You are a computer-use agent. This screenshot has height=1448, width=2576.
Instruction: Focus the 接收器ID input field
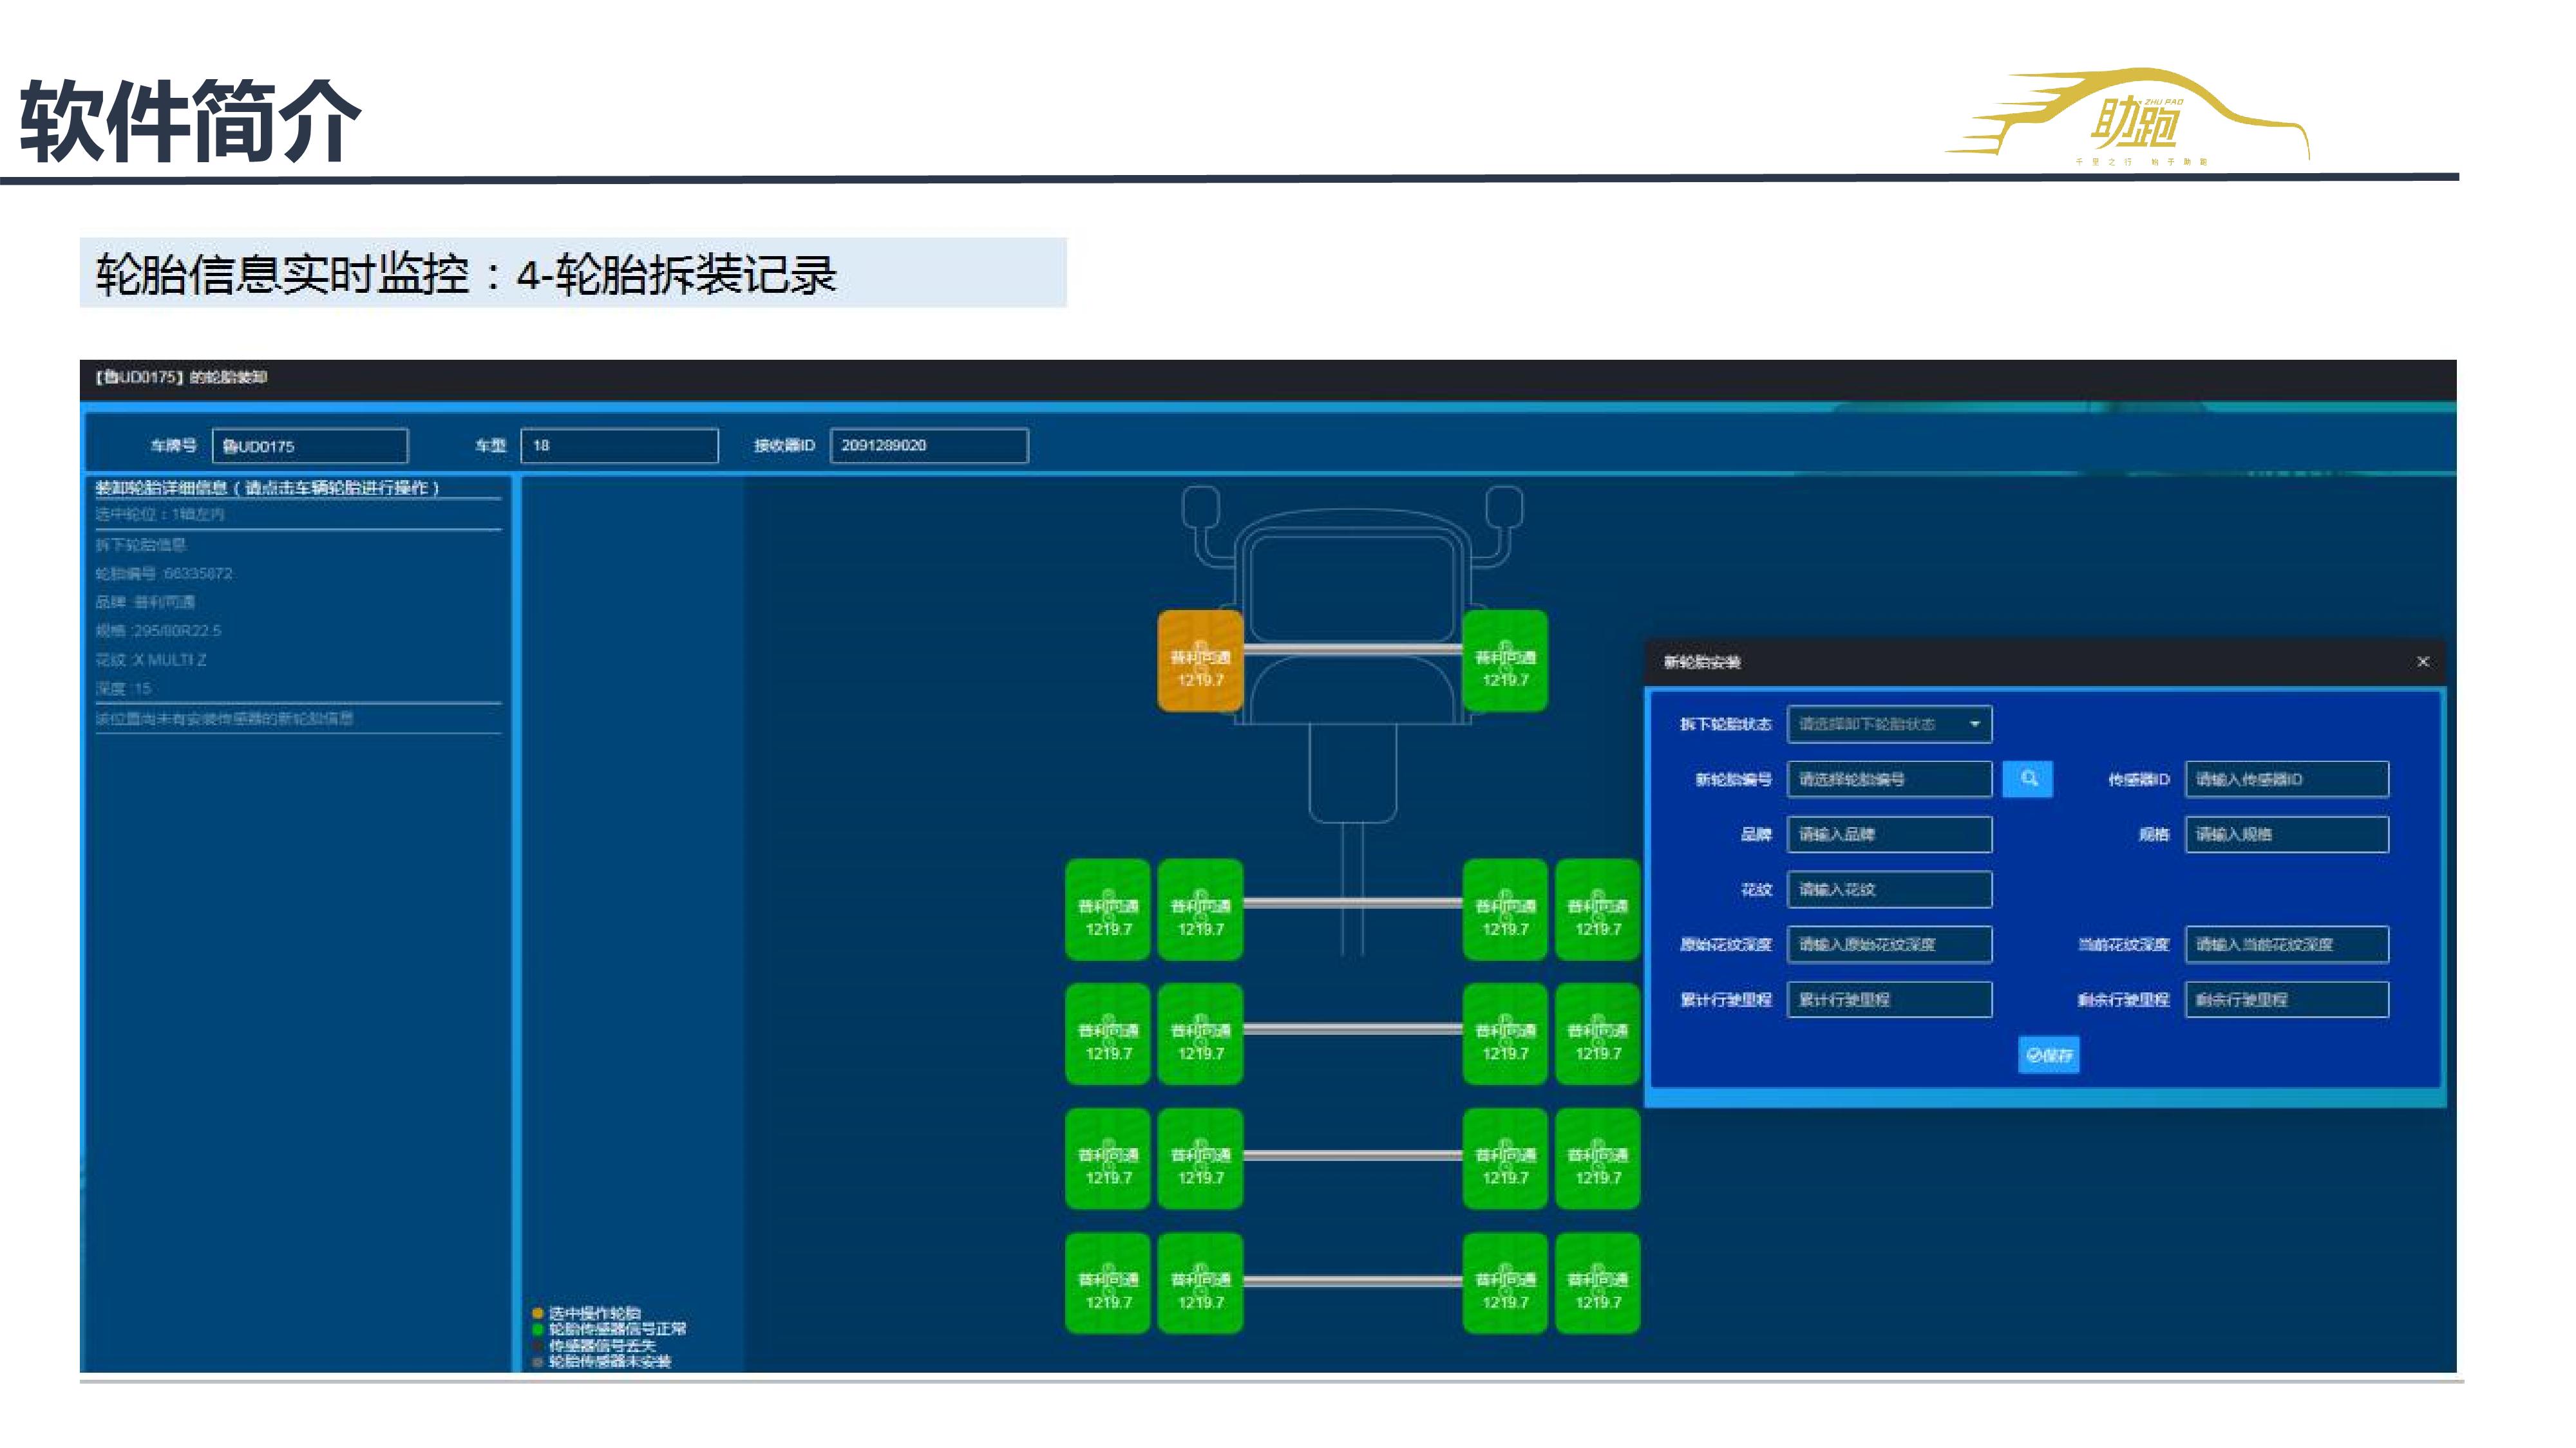tap(928, 446)
